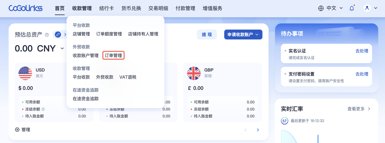Open the 申请收款账户 dropdown button
The width and height of the screenshot is (385, 143).
click(x=243, y=35)
